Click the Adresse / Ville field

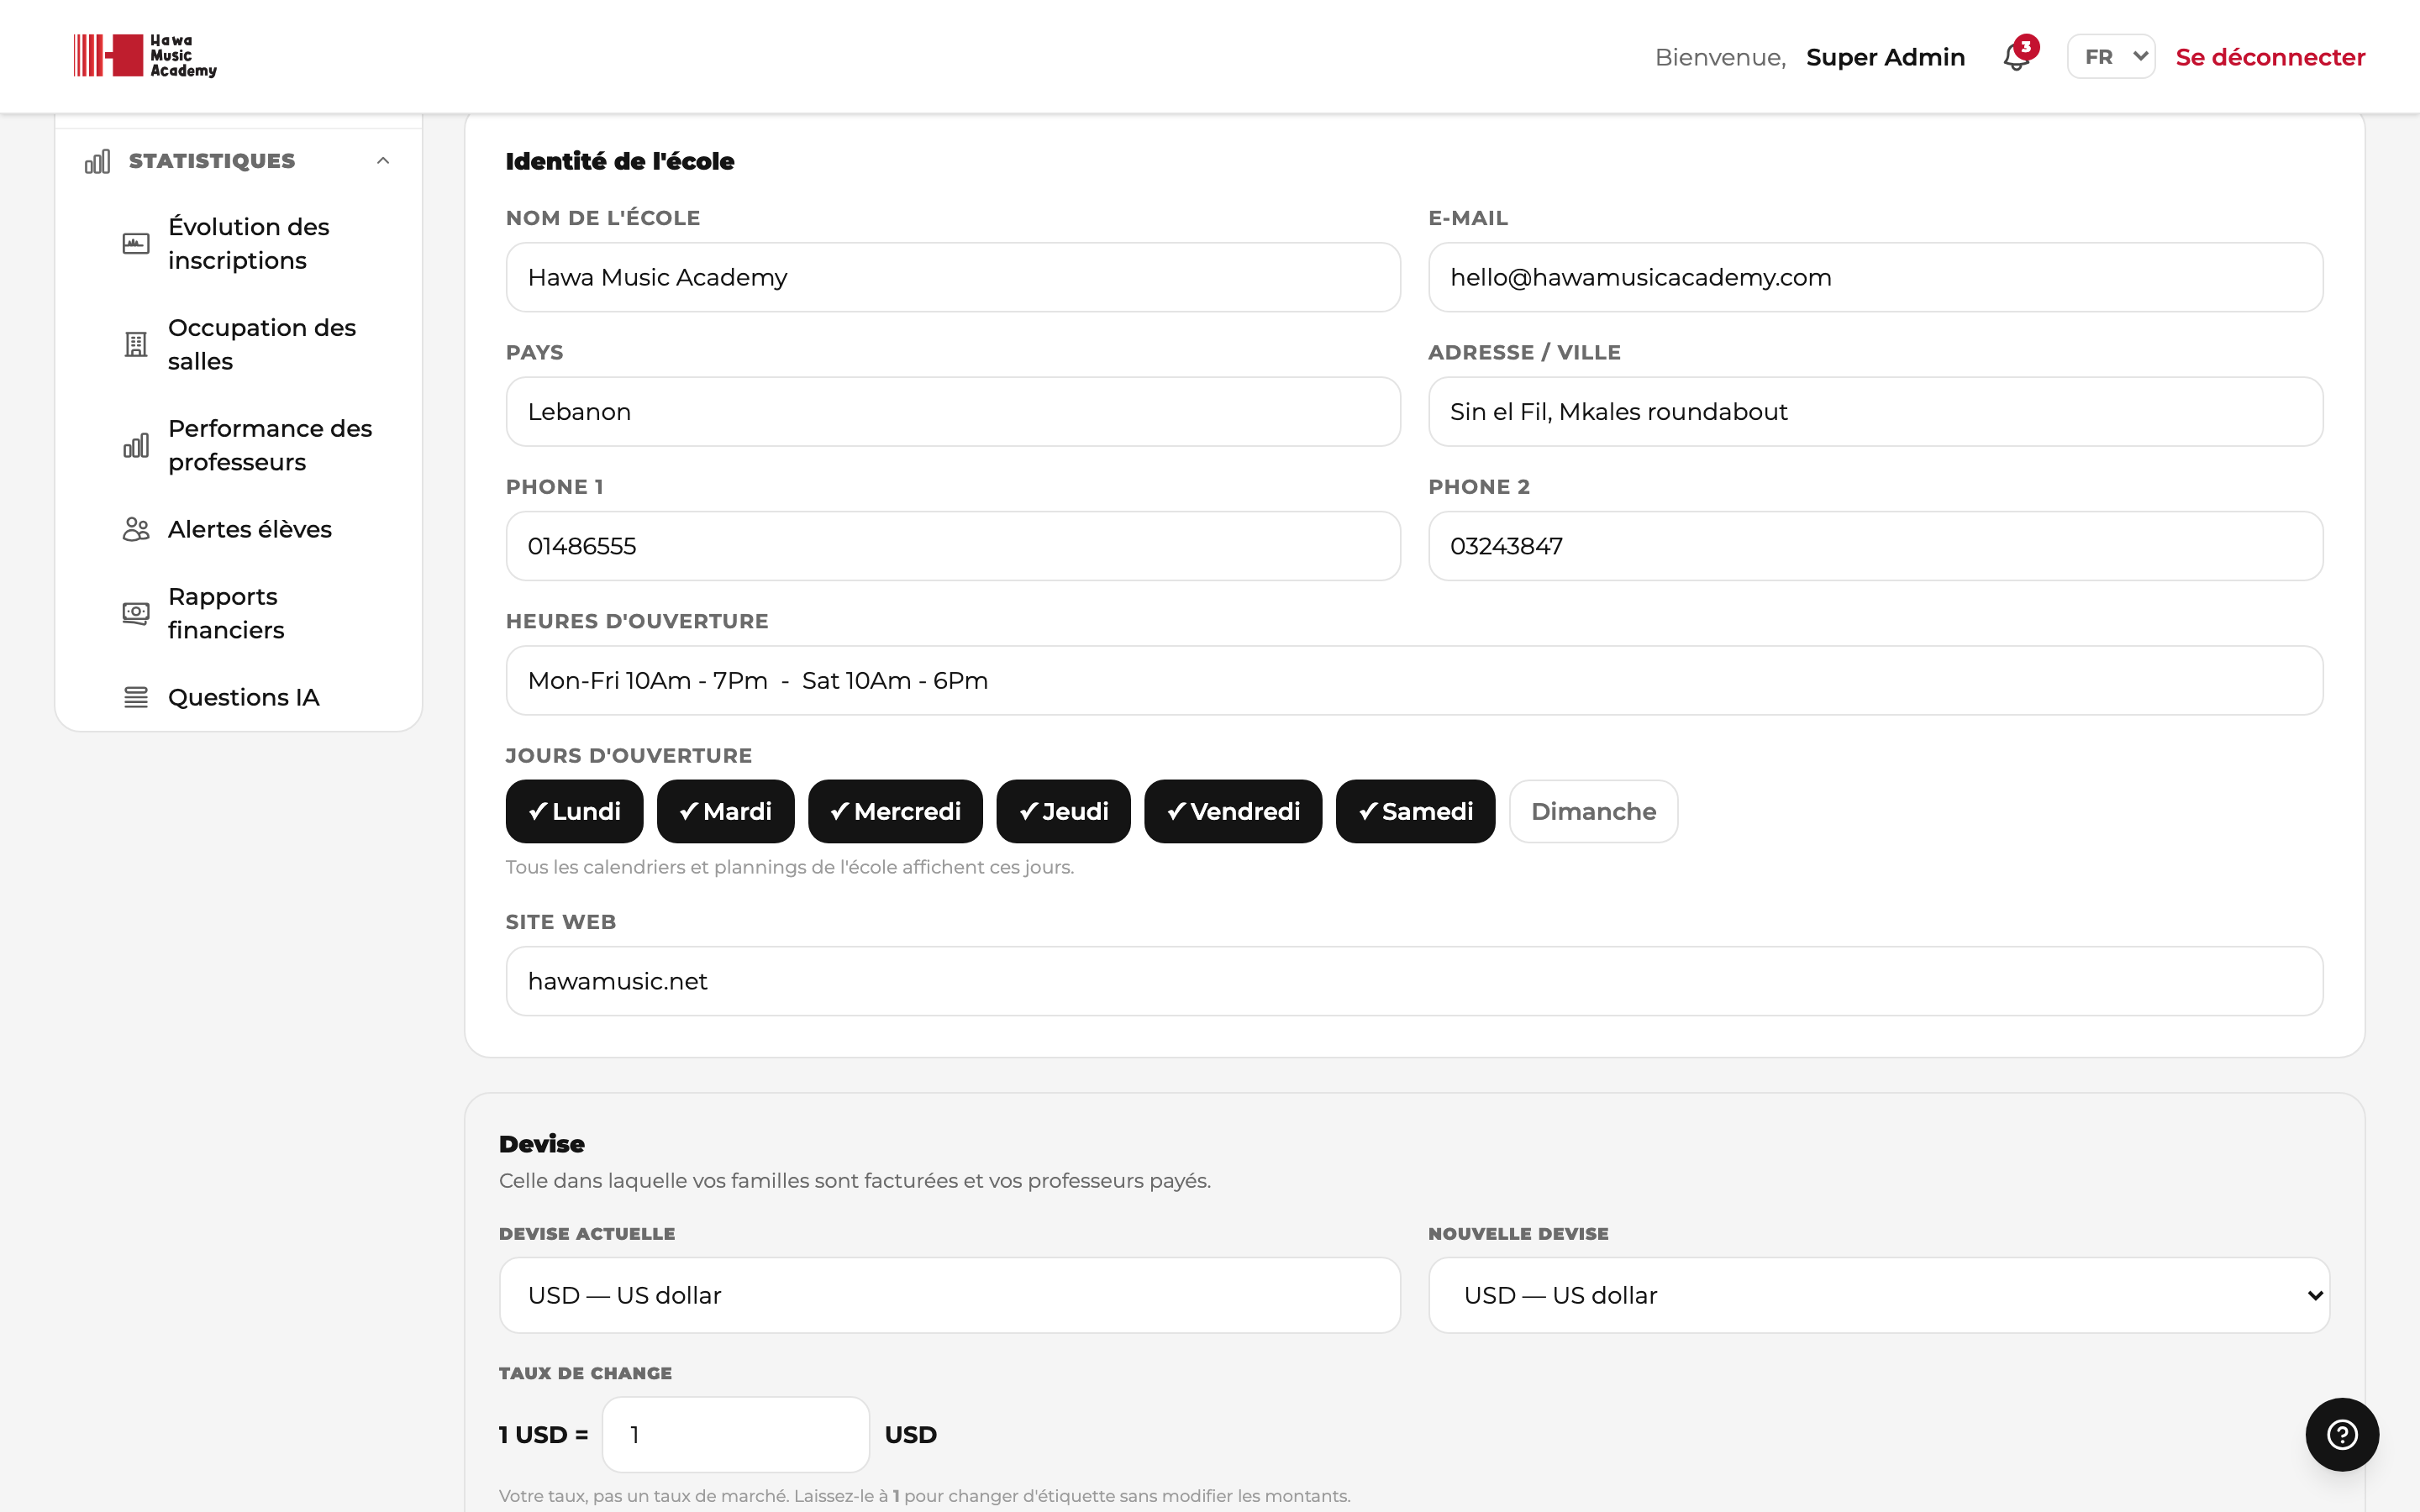click(x=1875, y=411)
